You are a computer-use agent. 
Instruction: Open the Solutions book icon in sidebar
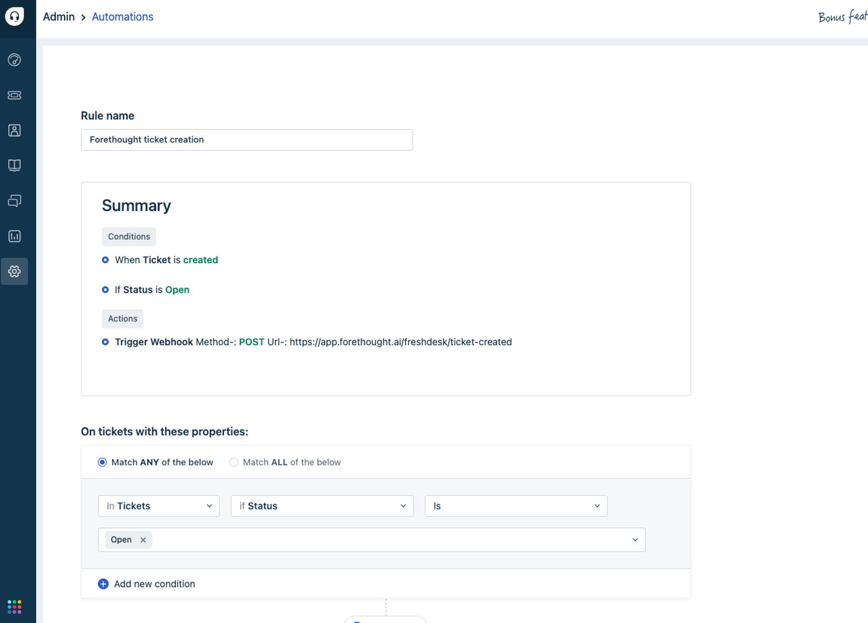pos(14,165)
